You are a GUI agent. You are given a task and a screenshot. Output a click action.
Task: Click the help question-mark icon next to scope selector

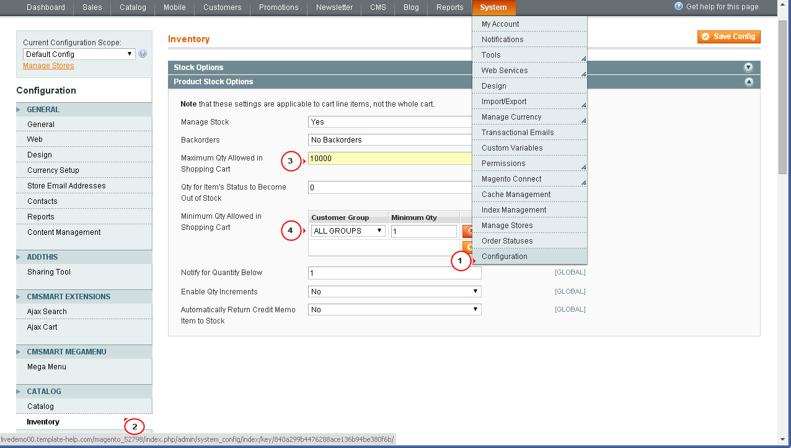pos(143,54)
